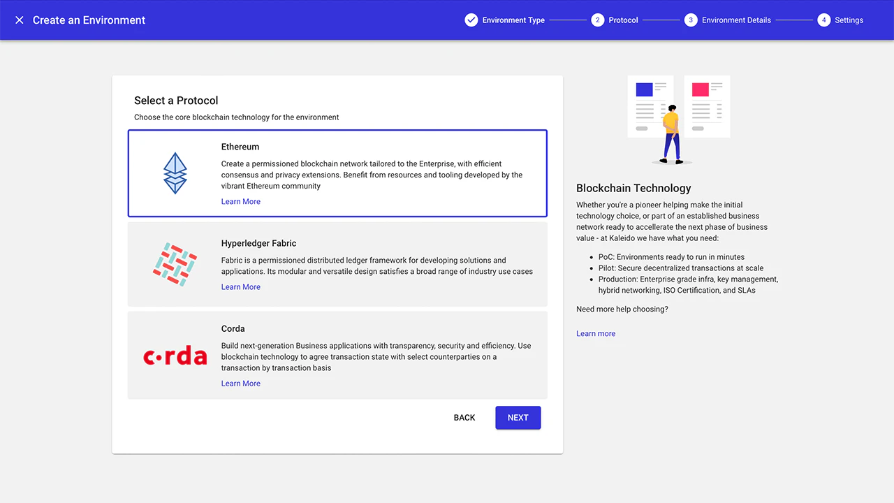Viewport: 894px width, 503px height.
Task: Open Learn More under Hyperledger Fabric
Action: pyautogui.click(x=241, y=287)
